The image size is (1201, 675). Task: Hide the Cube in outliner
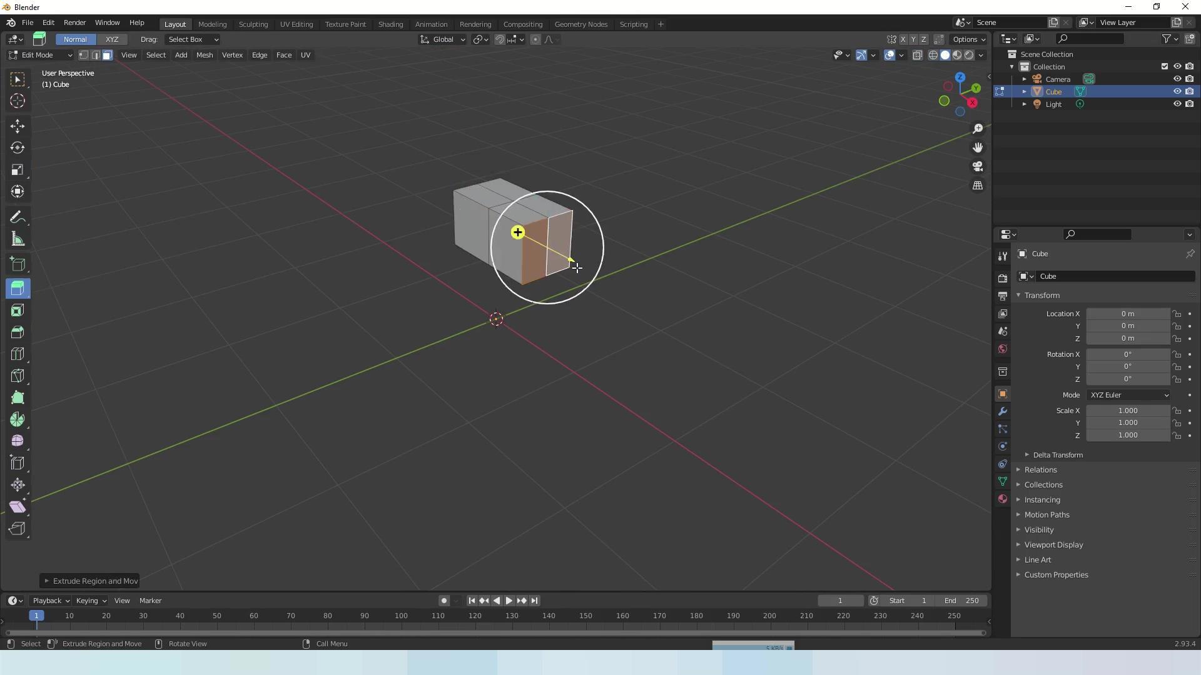click(x=1177, y=92)
